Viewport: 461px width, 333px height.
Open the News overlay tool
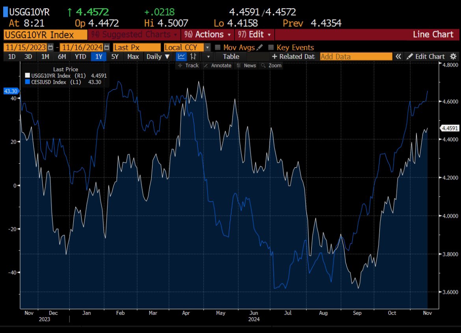246,65
